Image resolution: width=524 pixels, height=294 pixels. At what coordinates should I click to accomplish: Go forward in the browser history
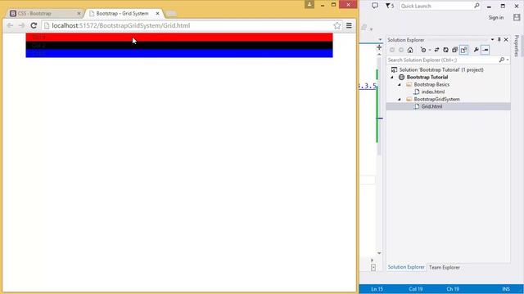click(22, 25)
